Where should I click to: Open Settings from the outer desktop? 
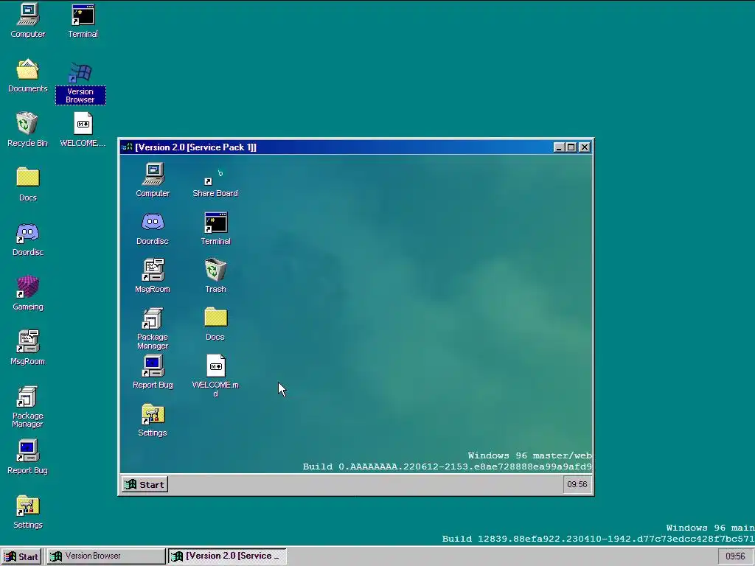point(28,511)
